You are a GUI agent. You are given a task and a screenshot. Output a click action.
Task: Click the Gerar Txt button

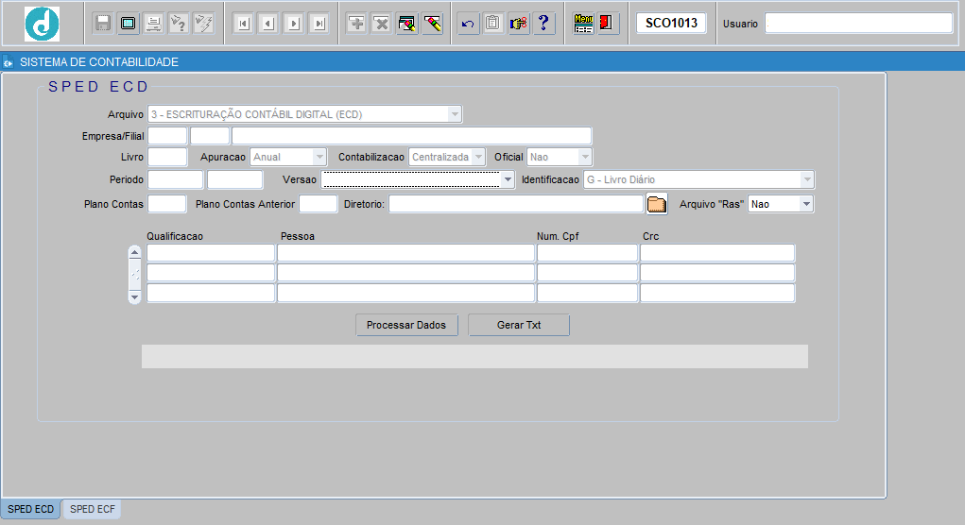click(519, 325)
